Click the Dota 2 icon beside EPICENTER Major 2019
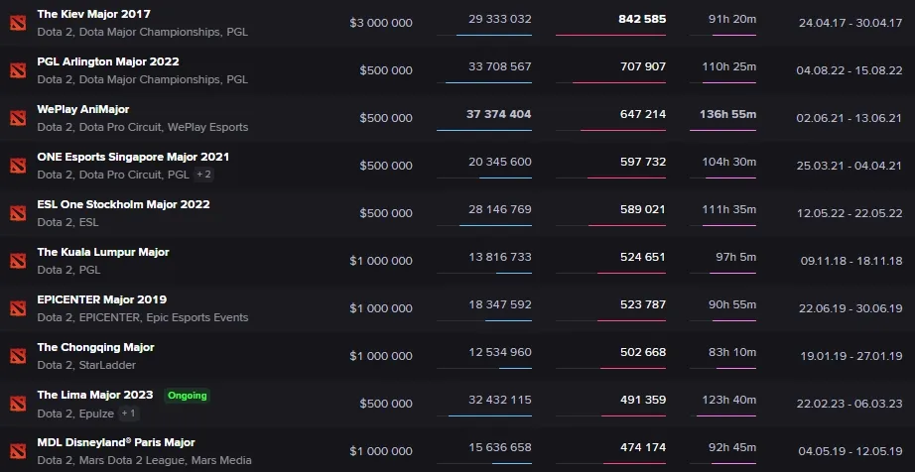The height and width of the screenshot is (472, 915). 18,308
